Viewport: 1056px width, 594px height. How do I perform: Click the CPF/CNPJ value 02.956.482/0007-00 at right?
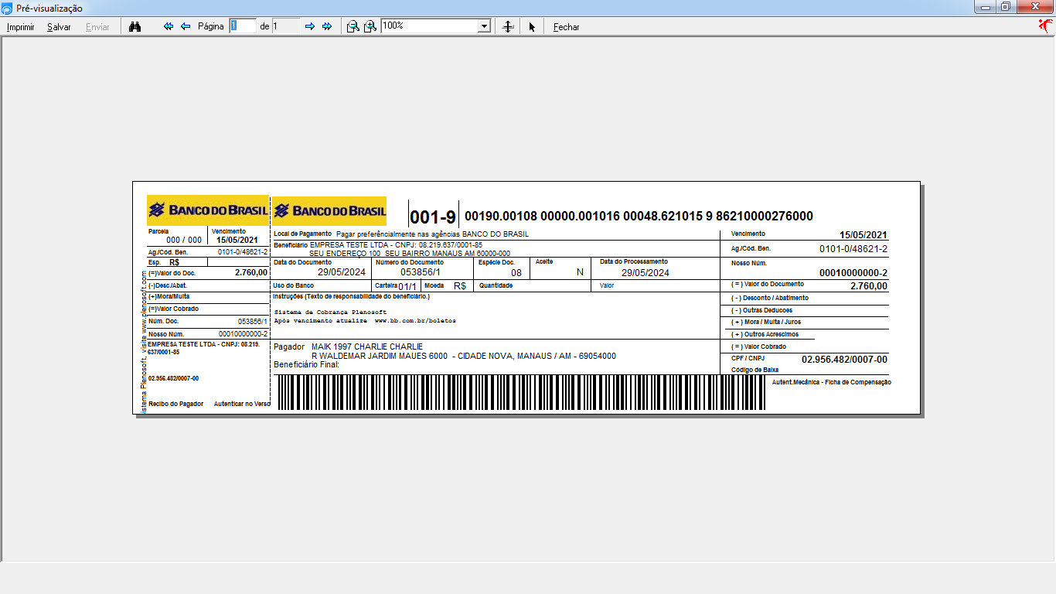(x=844, y=360)
